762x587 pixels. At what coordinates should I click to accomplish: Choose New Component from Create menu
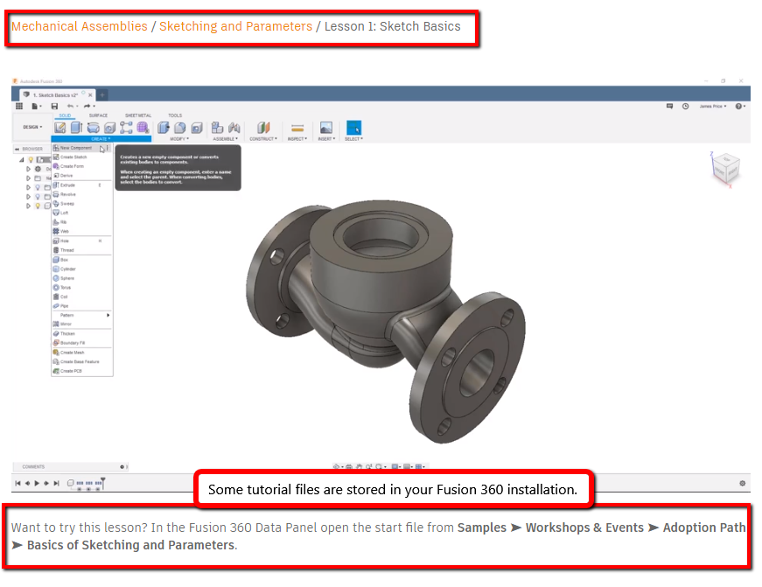point(81,148)
